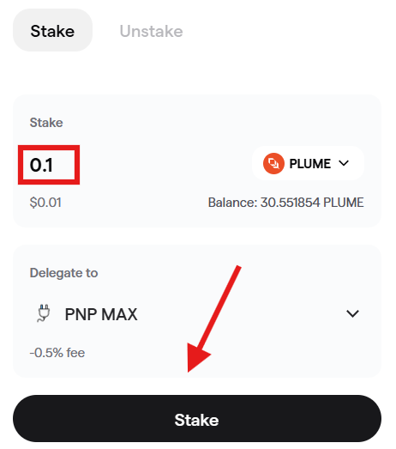Click the $0.01 dollar value
The height and width of the screenshot is (449, 396).
45,203
